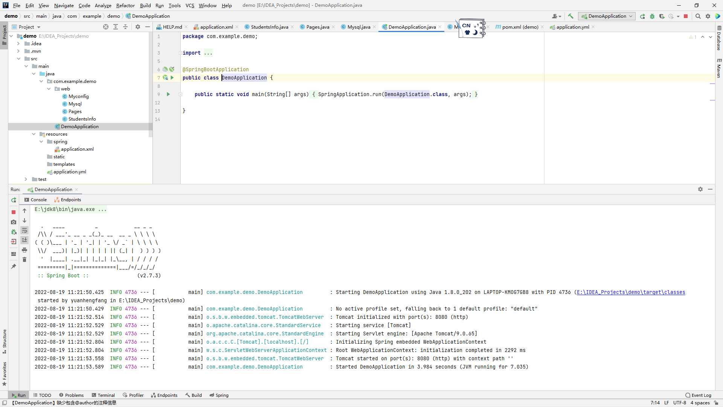Print console output
The height and width of the screenshot is (407, 723).
[24, 250]
